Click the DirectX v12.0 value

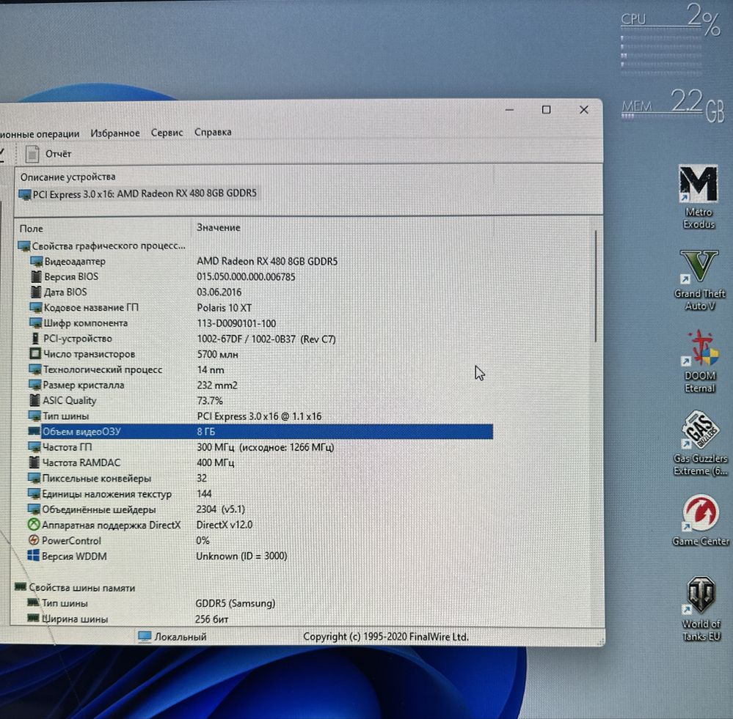225,525
